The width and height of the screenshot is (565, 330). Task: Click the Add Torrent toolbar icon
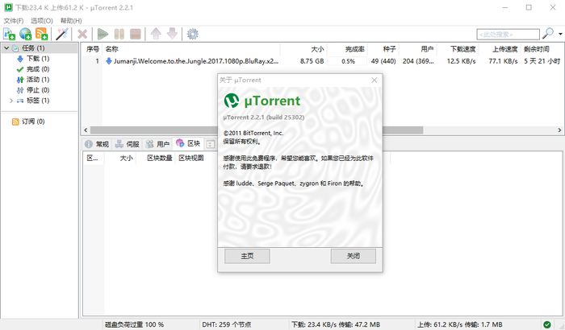(9, 34)
